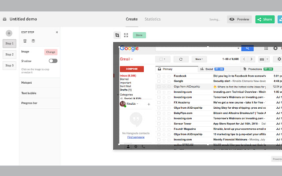This screenshot has height=176, width=282.
Task: Select Step 2 in the step list
Action: point(9,55)
